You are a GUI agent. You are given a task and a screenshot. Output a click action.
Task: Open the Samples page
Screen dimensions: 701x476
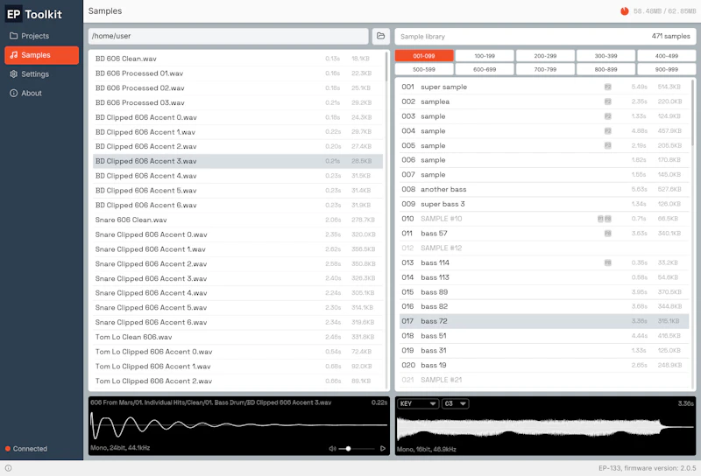point(41,55)
